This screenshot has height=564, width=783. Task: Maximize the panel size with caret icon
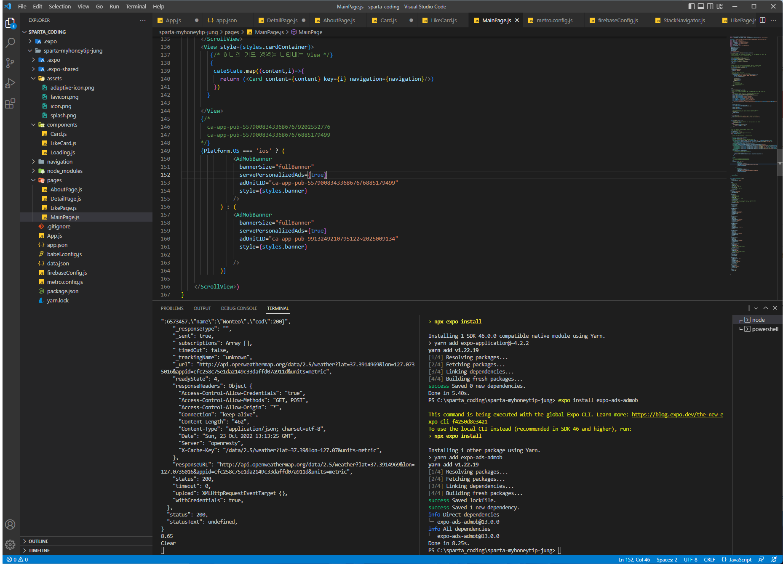coord(766,308)
